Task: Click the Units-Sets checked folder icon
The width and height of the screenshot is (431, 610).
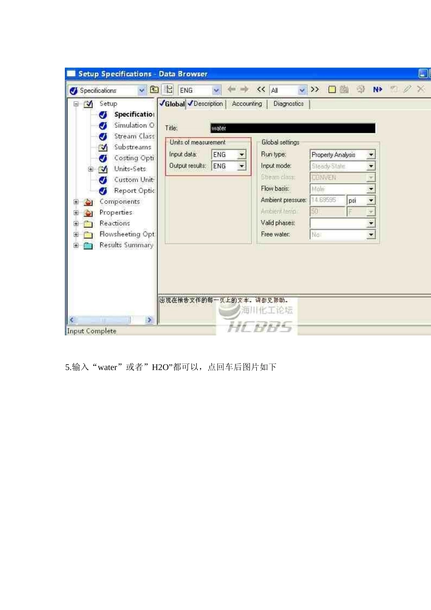Action: 103,169
